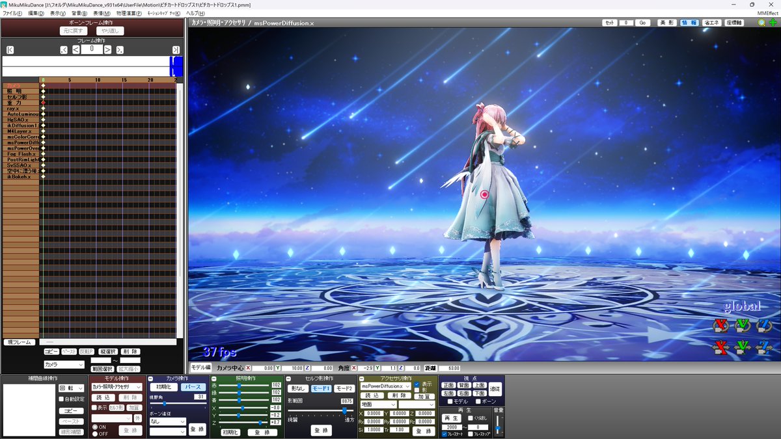Viewport: 781px width, 439px height.
Task: Click the global coordinate label
Action: pos(742,306)
